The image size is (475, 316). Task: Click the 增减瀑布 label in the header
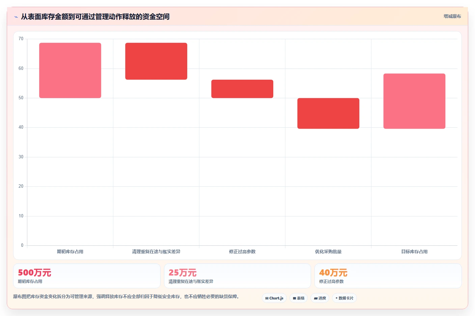452,16
